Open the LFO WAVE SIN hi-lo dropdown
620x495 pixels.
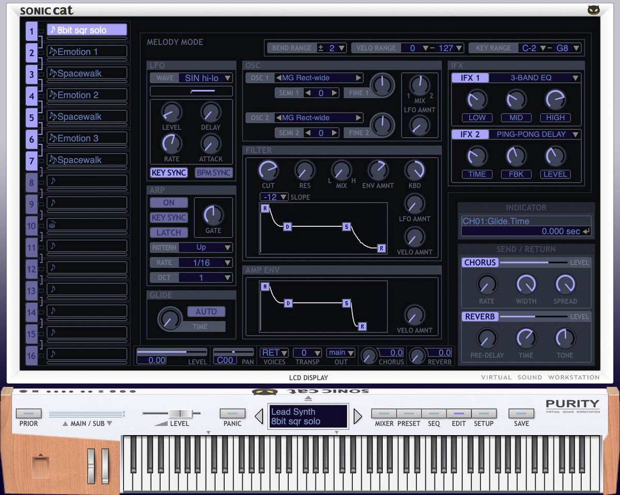click(206, 78)
